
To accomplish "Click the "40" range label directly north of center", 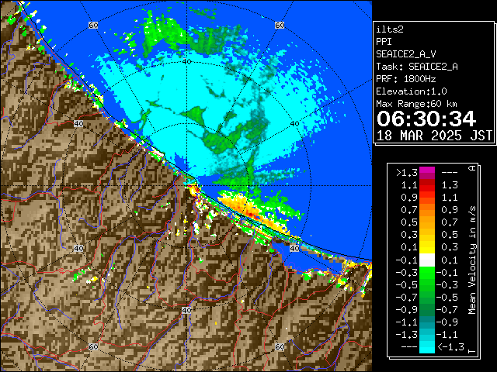I will [x=186, y=61].
